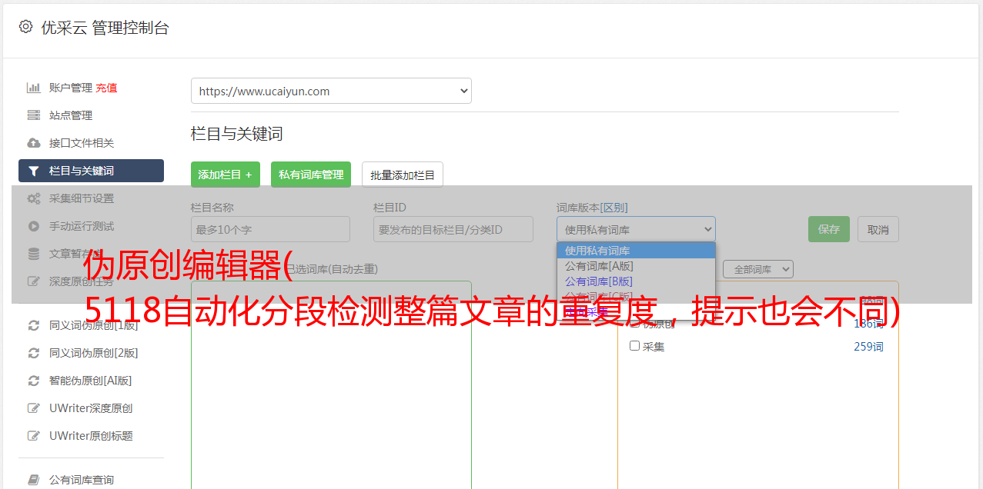Open 同义词伪原创[2版] in sidebar
The height and width of the screenshot is (489, 983).
click(x=93, y=353)
